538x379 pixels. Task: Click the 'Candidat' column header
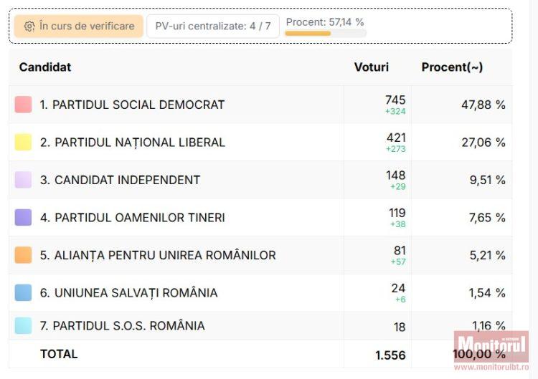coord(45,67)
